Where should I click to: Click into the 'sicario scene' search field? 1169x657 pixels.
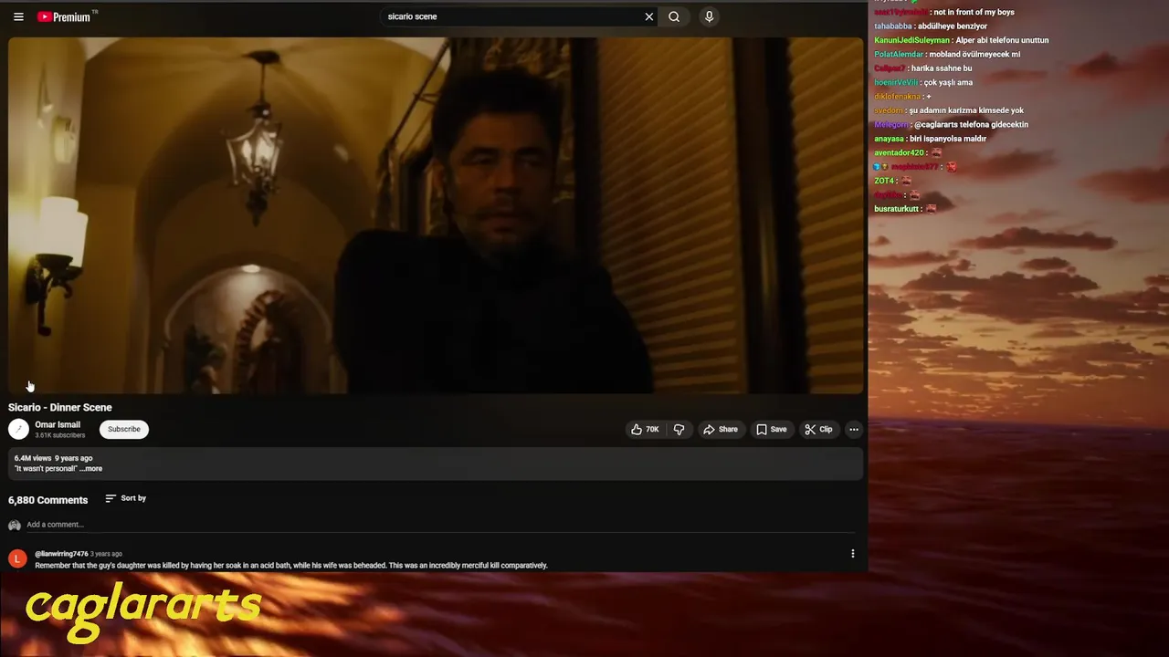pyautogui.click(x=511, y=16)
